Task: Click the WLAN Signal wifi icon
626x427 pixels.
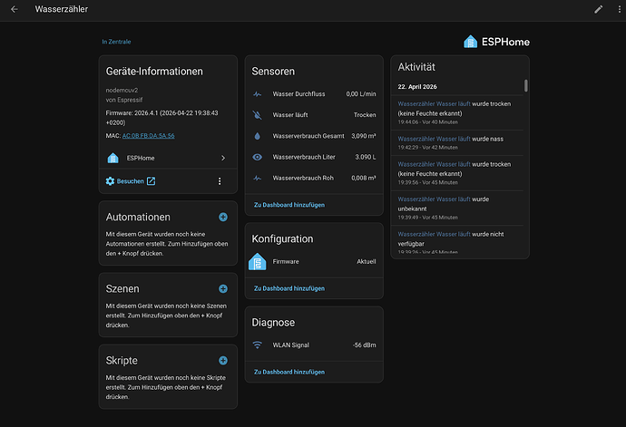Action: coord(258,345)
